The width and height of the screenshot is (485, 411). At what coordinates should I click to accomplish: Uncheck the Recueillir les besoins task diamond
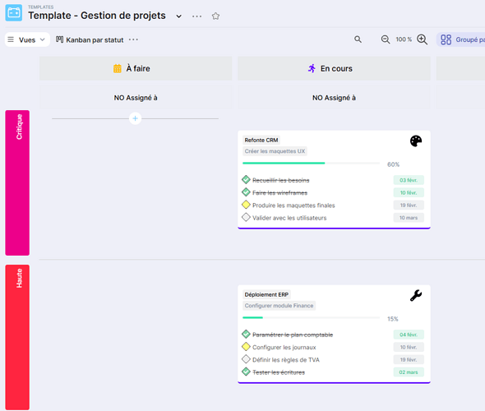tap(246, 180)
